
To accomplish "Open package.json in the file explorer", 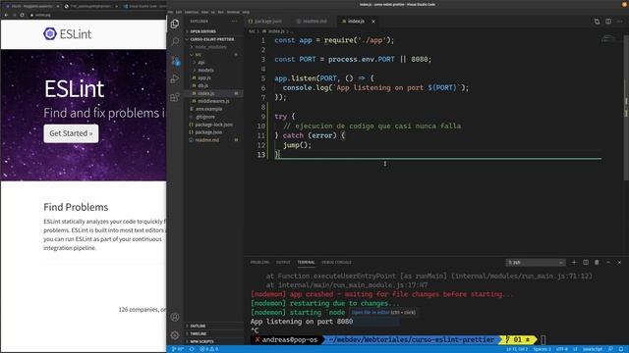I will pos(214,132).
